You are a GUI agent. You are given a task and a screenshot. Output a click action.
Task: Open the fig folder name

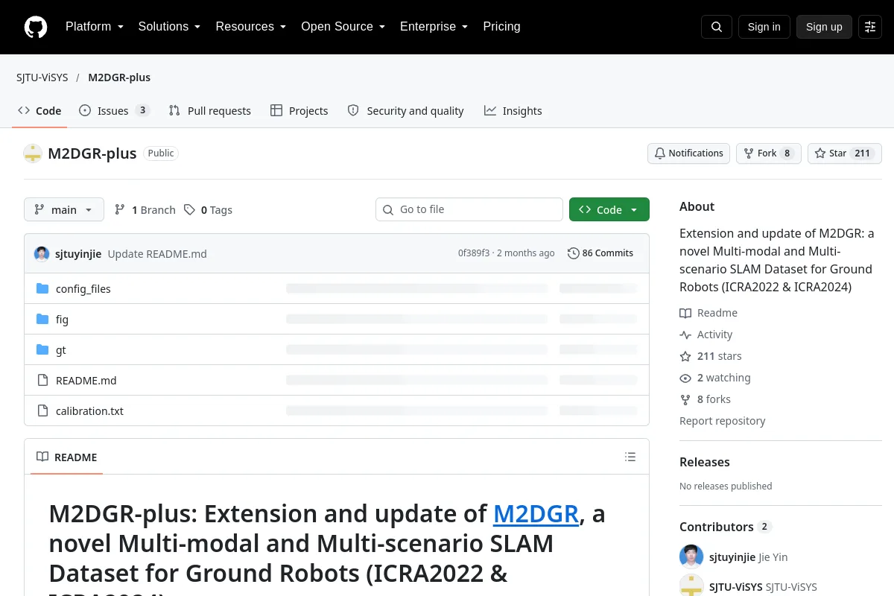coord(62,320)
